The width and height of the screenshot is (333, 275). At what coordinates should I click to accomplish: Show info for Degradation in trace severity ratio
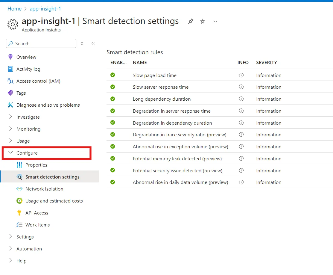coord(241,135)
